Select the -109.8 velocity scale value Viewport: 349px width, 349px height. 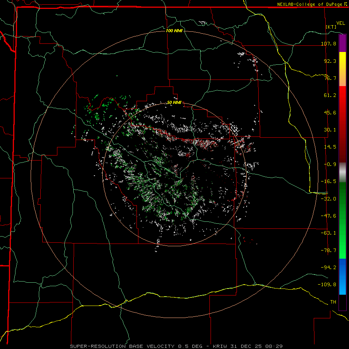point(327,285)
